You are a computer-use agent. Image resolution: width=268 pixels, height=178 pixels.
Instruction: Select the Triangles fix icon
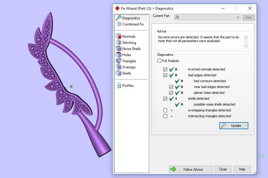(x=118, y=61)
